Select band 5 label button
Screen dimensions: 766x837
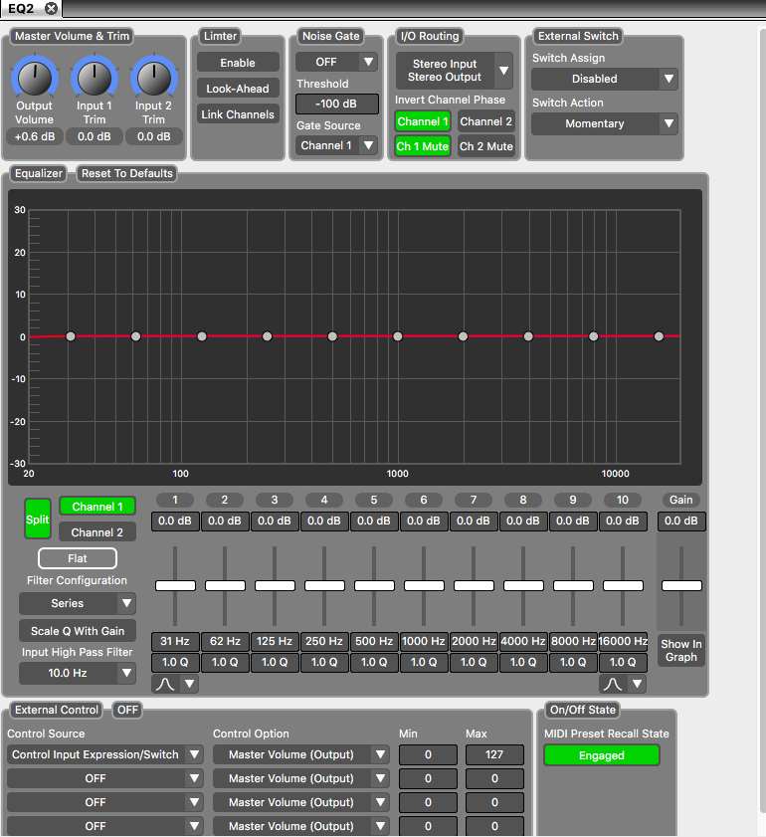coord(374,501)
